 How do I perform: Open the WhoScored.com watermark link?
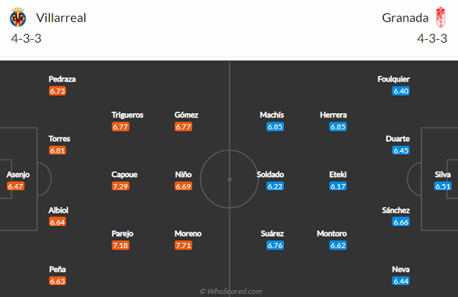point(231,292)
